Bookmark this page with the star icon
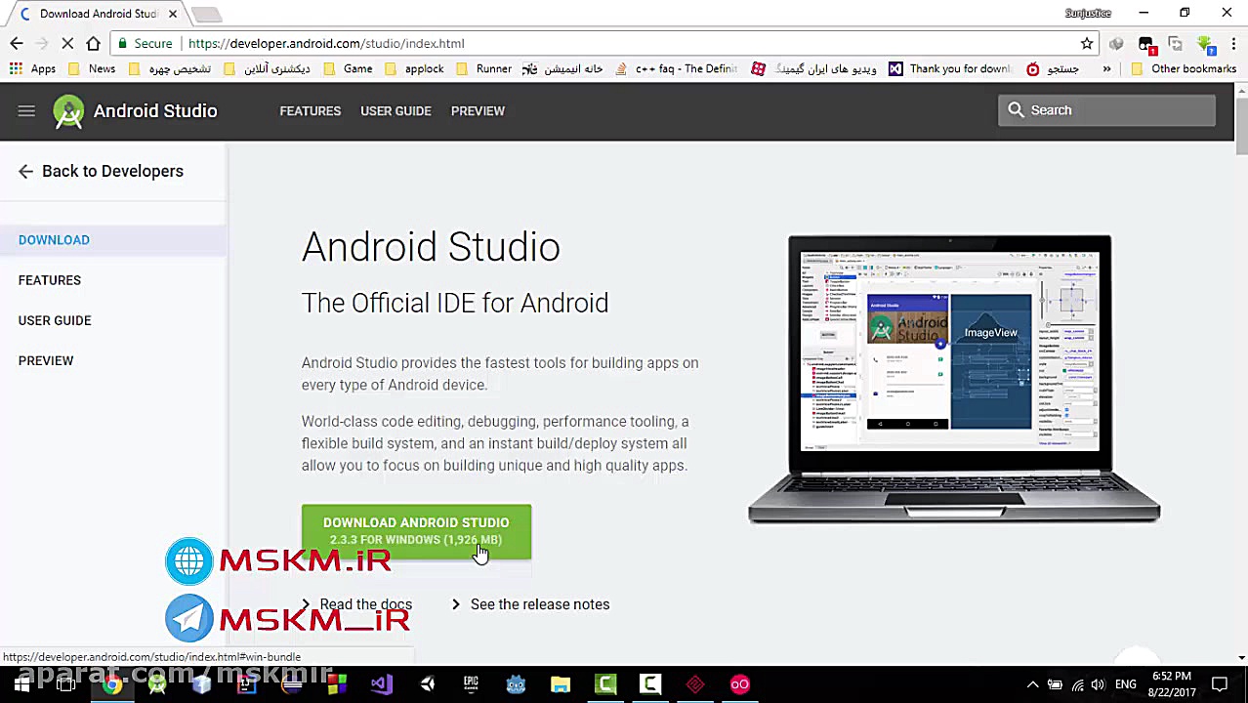1248x703 pixels. 1086,43
